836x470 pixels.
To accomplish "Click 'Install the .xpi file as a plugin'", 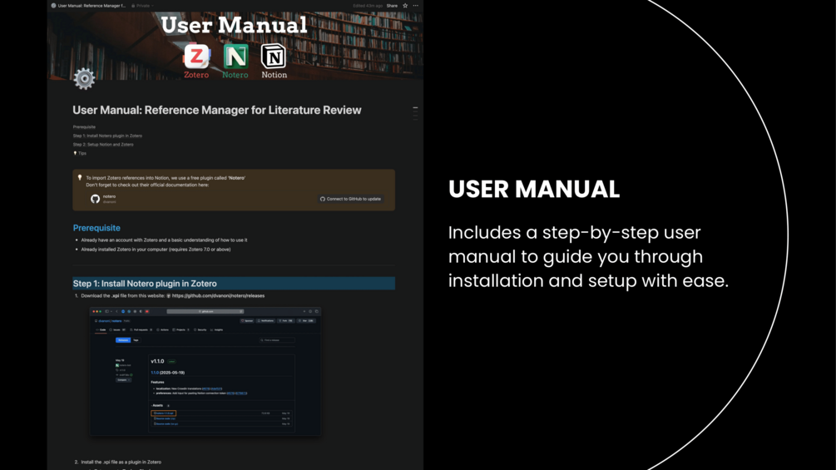I will pos(121,462).
